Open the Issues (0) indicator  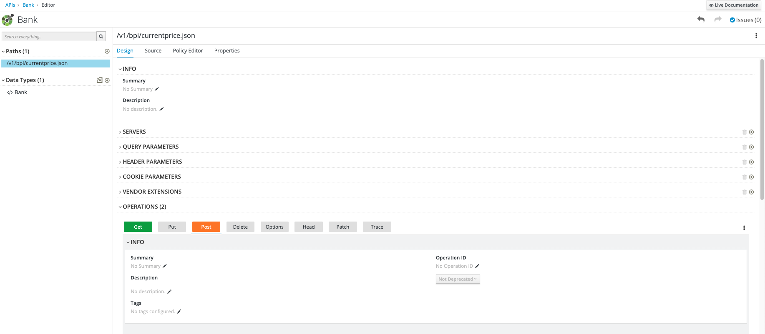coord(745,20)
